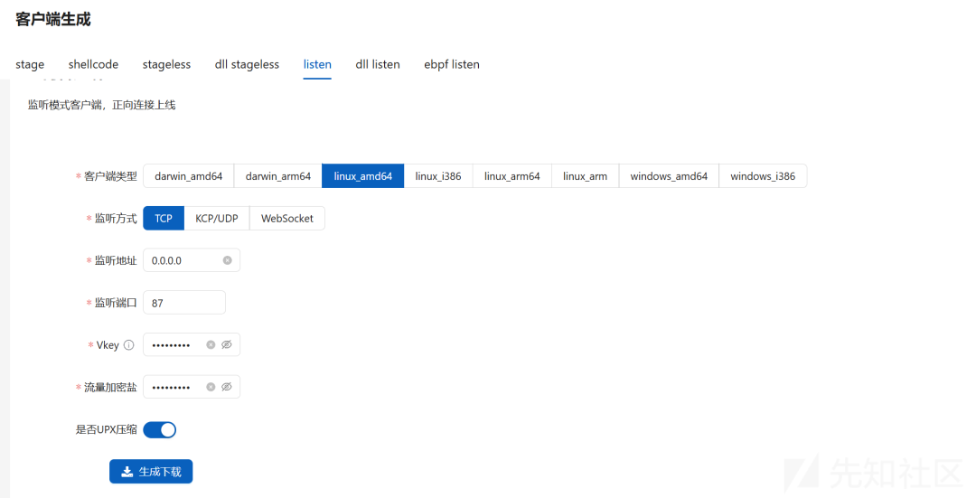The height and width of the screenshot is (498, 976).
Task: Toggle the 是否UPX压缩 switch
Action: pos(160,429)
